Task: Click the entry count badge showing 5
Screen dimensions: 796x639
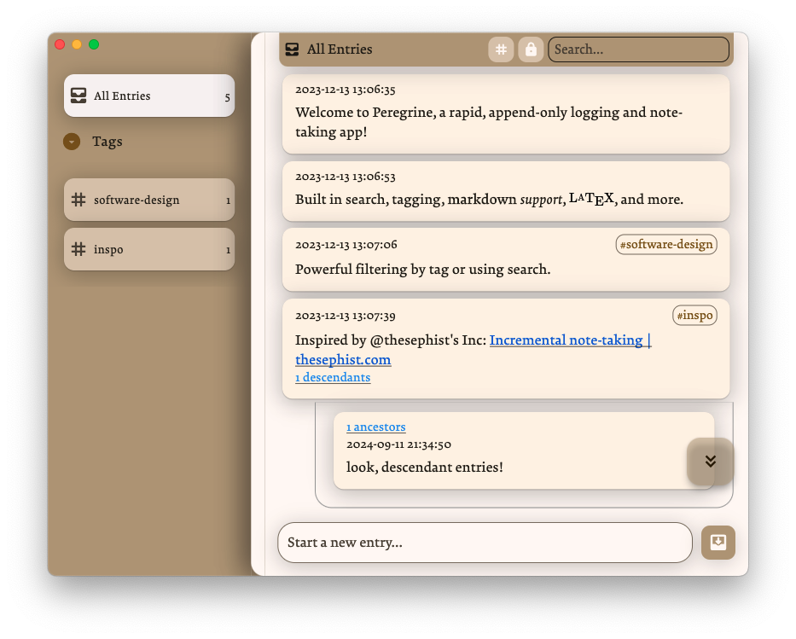Action: [227, 96]
